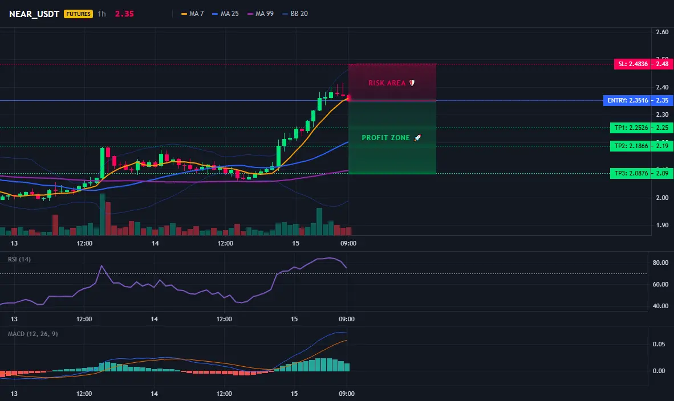This screenshot has width=674, height=401.
Task: Click the yellow FUTURES badge
Action: pos(78,14)
